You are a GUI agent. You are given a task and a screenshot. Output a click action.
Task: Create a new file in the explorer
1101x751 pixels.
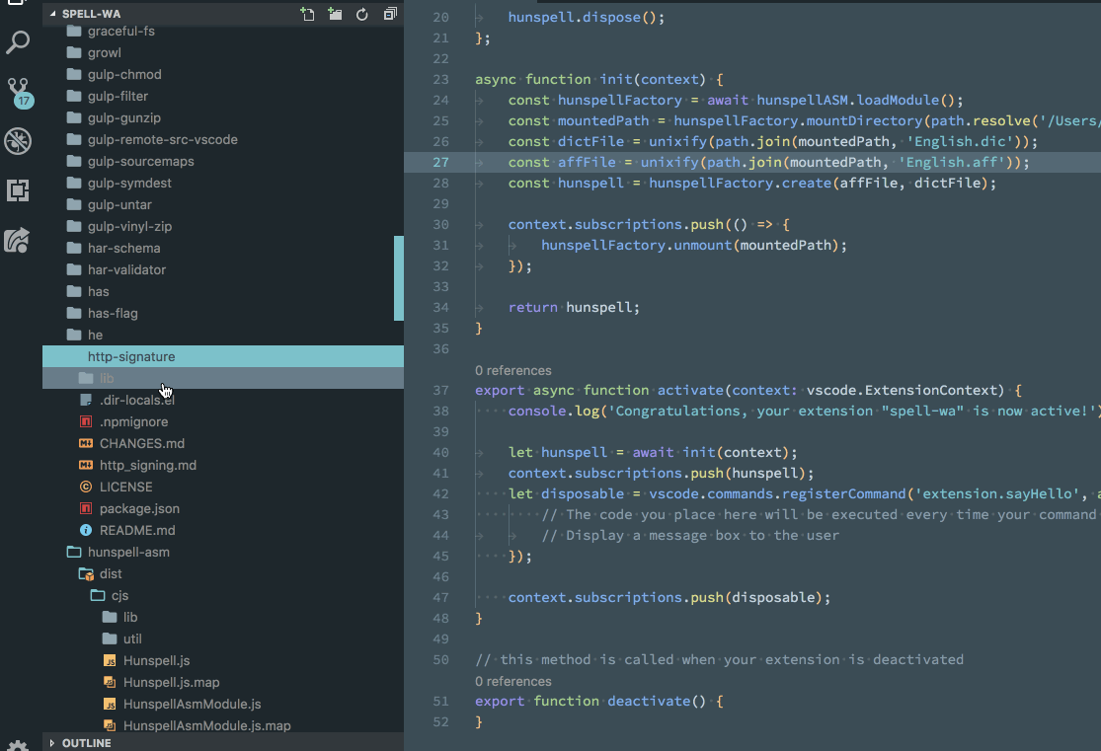306,13
